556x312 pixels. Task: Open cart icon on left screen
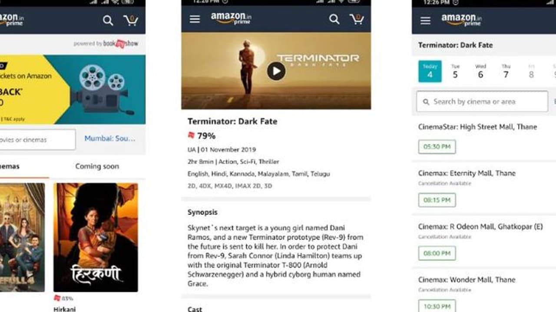130,20
